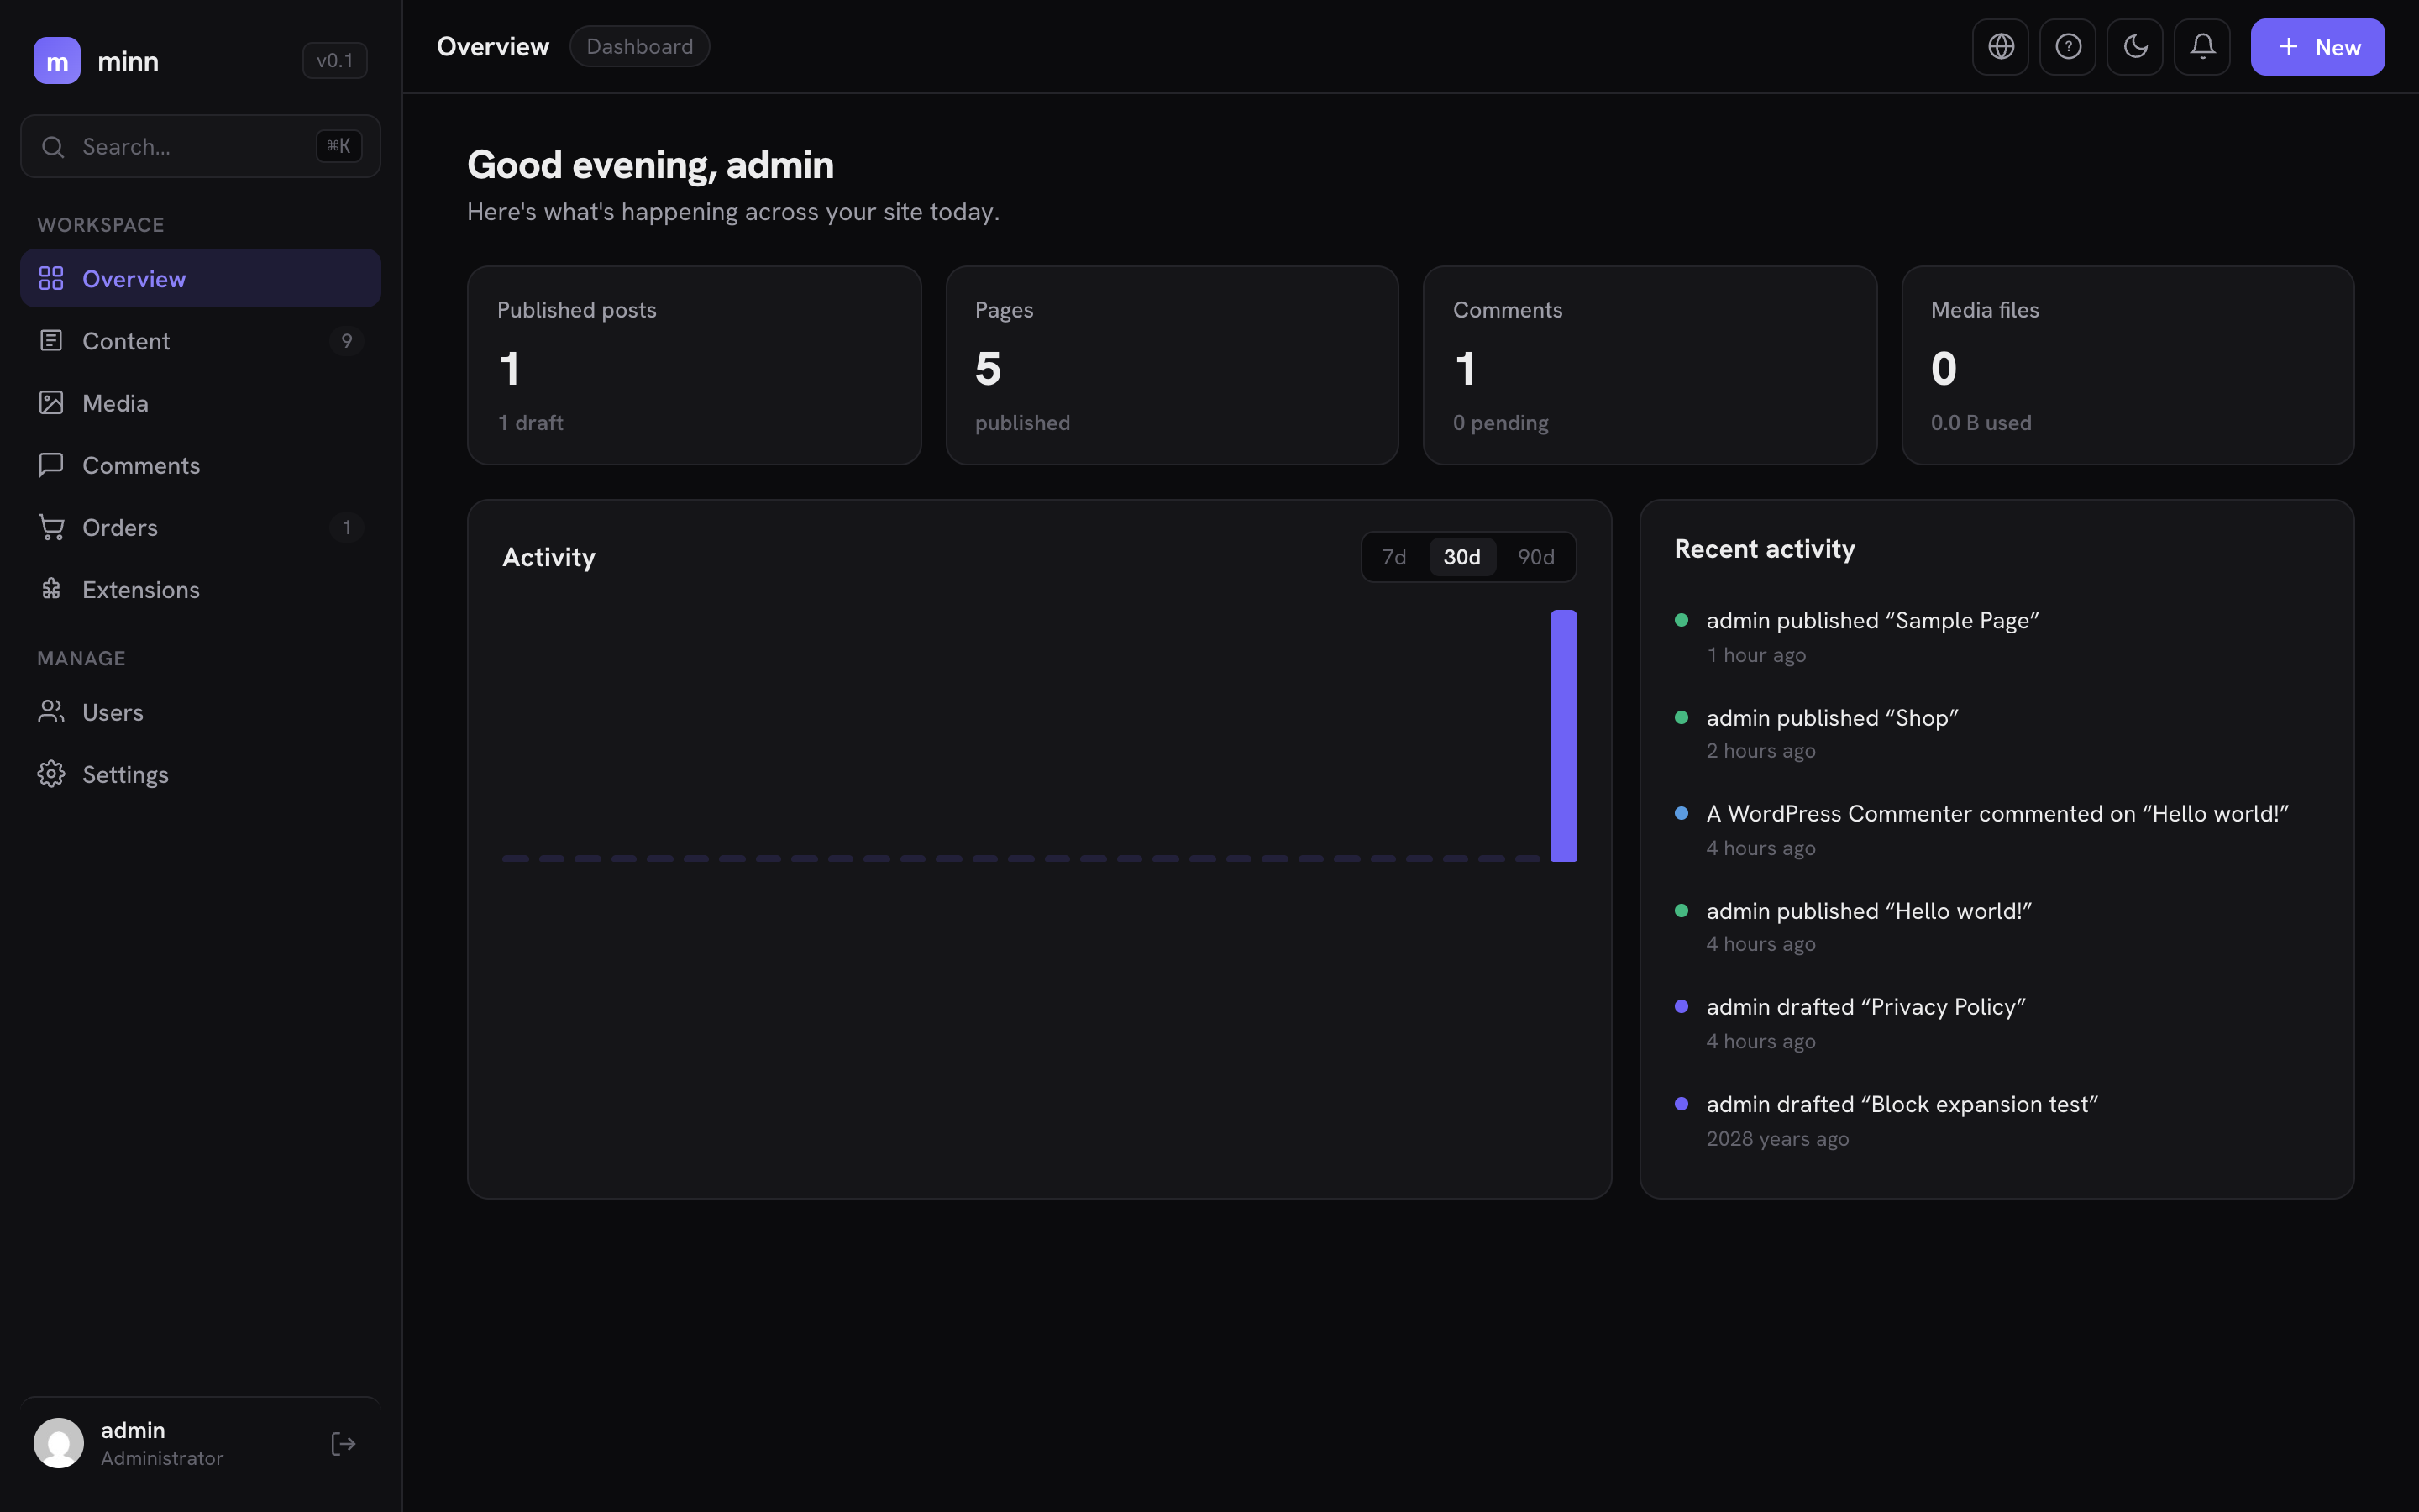Select the 90d activity range
The height and width of the screenshot is (1512, 2419).
[x=1535, y=557]
